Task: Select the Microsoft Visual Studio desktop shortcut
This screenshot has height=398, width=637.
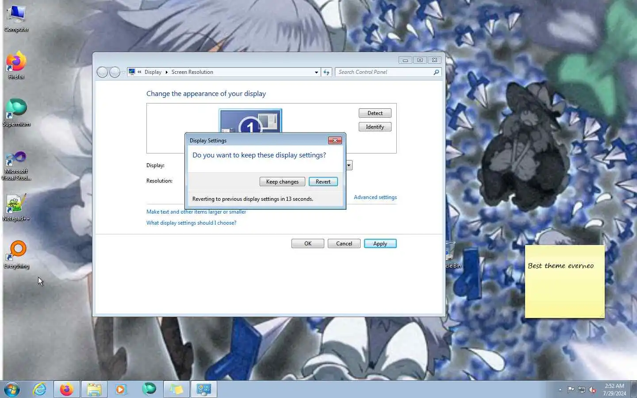Action: [x=16, y=165]
